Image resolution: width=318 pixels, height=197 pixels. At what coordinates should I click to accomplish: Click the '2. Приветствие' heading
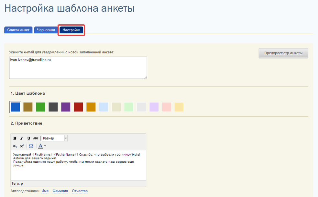click(x=26, y=123)
